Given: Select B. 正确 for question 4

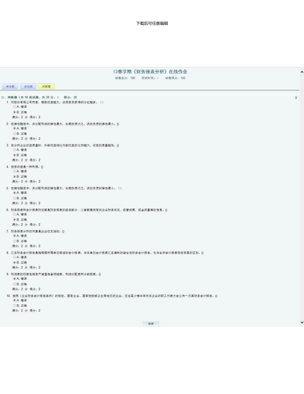Looking at the screenshot, I should (14, 176).
